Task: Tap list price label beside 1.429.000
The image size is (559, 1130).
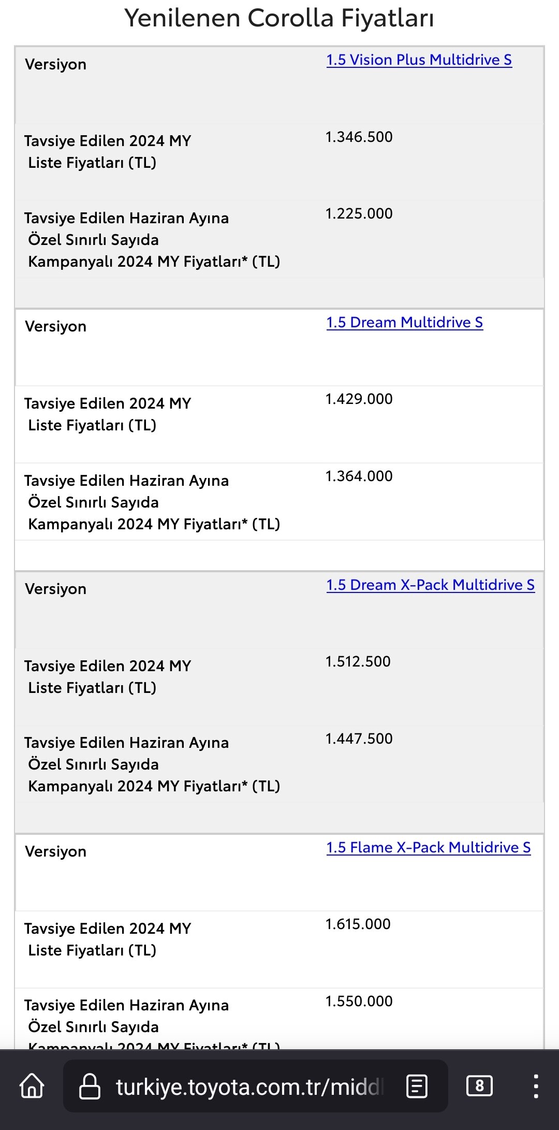Action: 108,414
